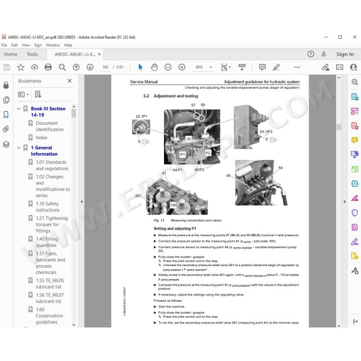Open the Document identification bookmark
Viewport: 361px width, 361px height.
[50, 126]
